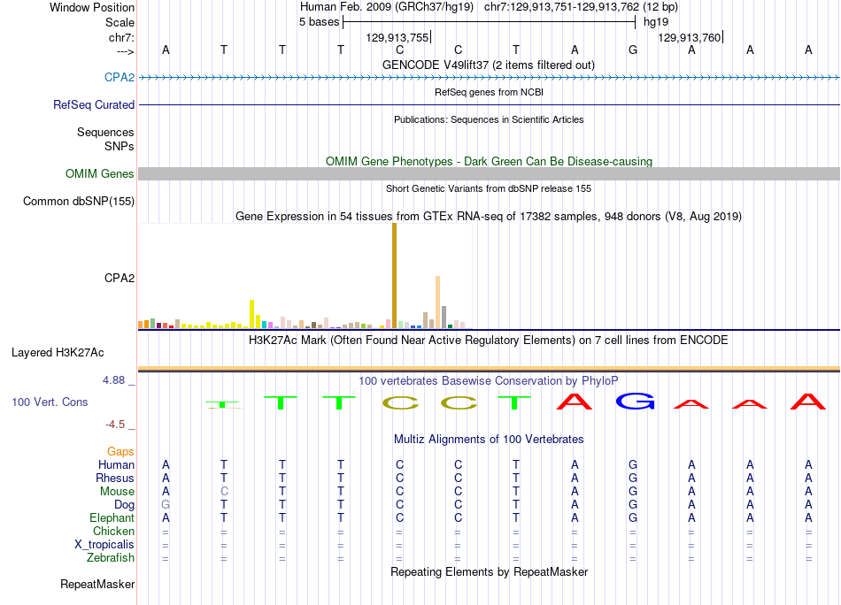Click the '5 bases' scale label
Image resolution: width=841 pixels, height=605 pixels.
pos(319,22)
